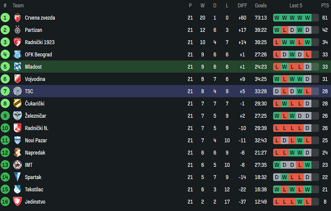Click Partizan's first Last 5 result badge
This screenshot has width=331, height=211.
pos(277,30)
